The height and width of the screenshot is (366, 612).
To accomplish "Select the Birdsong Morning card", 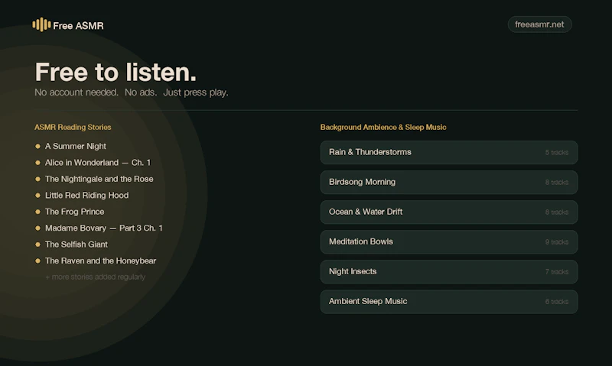I will point(449,182).
